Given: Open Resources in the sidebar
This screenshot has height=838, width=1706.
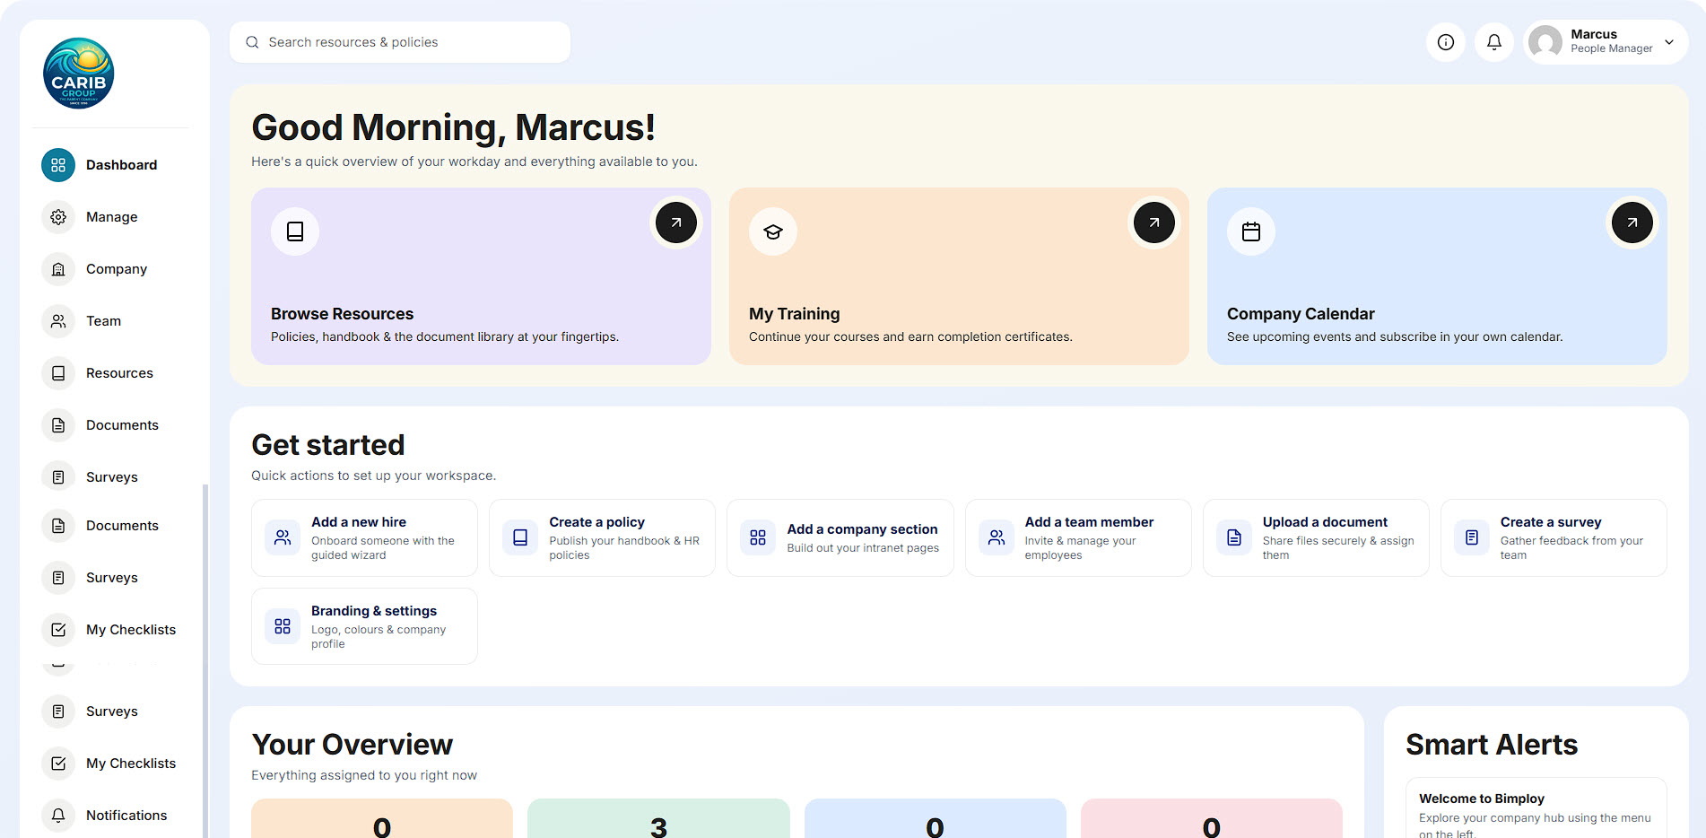Looking at the screenshot, I should (x=110, y=373).
